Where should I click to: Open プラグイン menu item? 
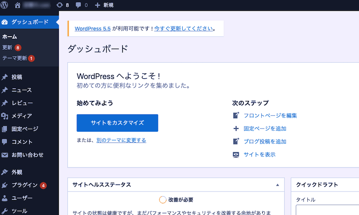coord(25,185)
